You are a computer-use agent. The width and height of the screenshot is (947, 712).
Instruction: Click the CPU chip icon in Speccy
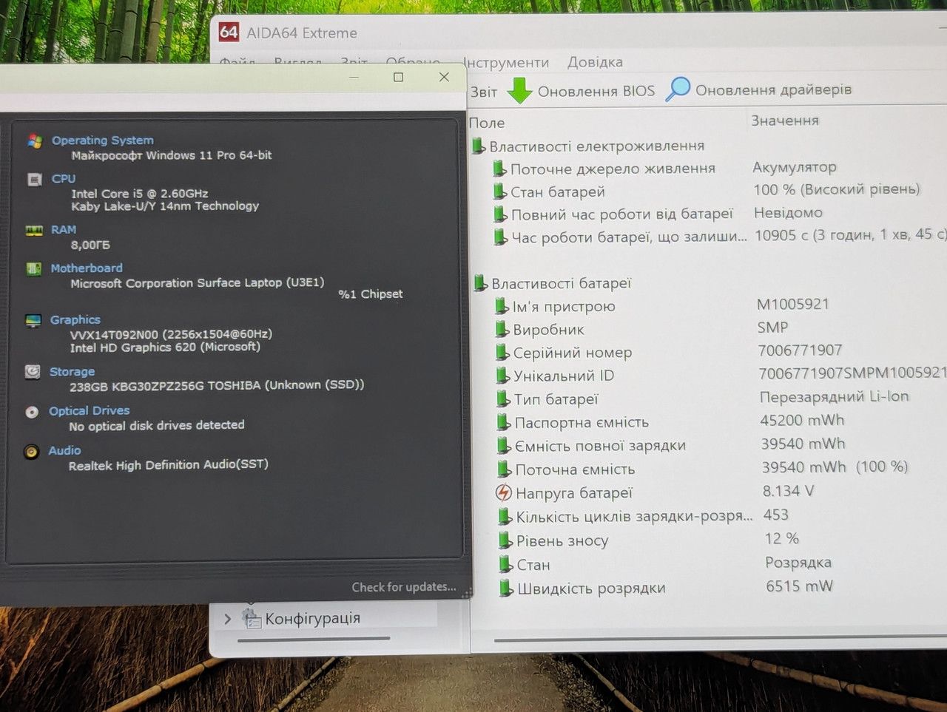pyautogui.click(x=34, y=179)
